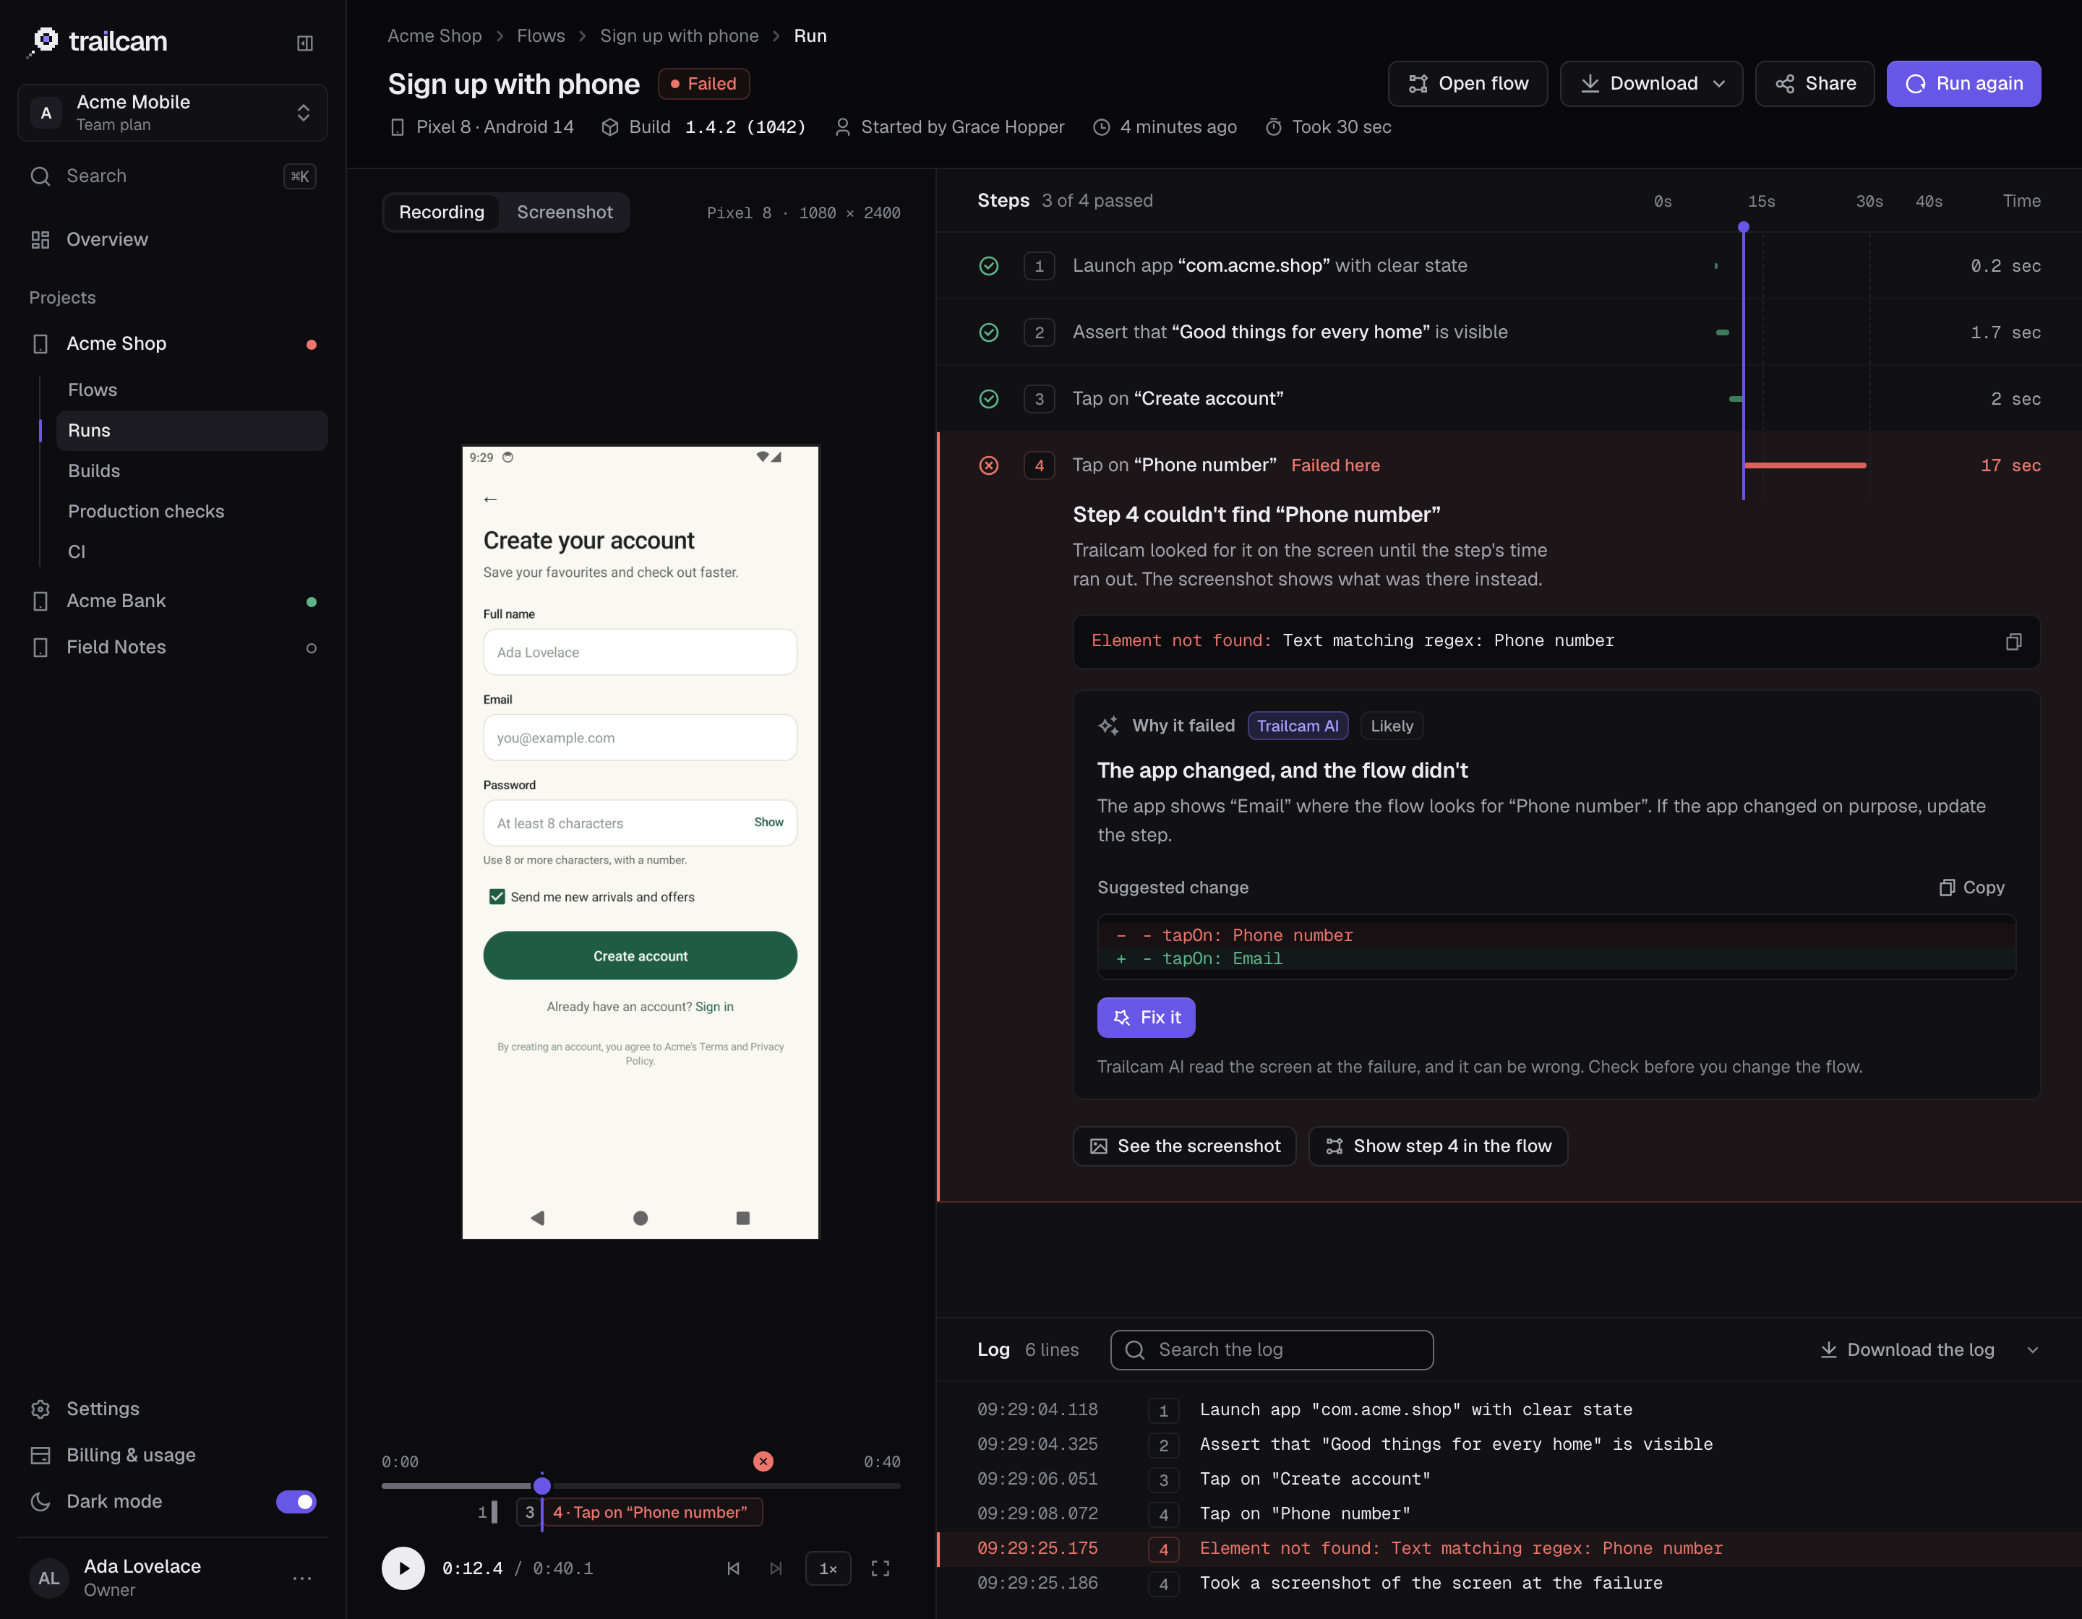Open Flows under Acme Shop

click(x=192, y=390)
